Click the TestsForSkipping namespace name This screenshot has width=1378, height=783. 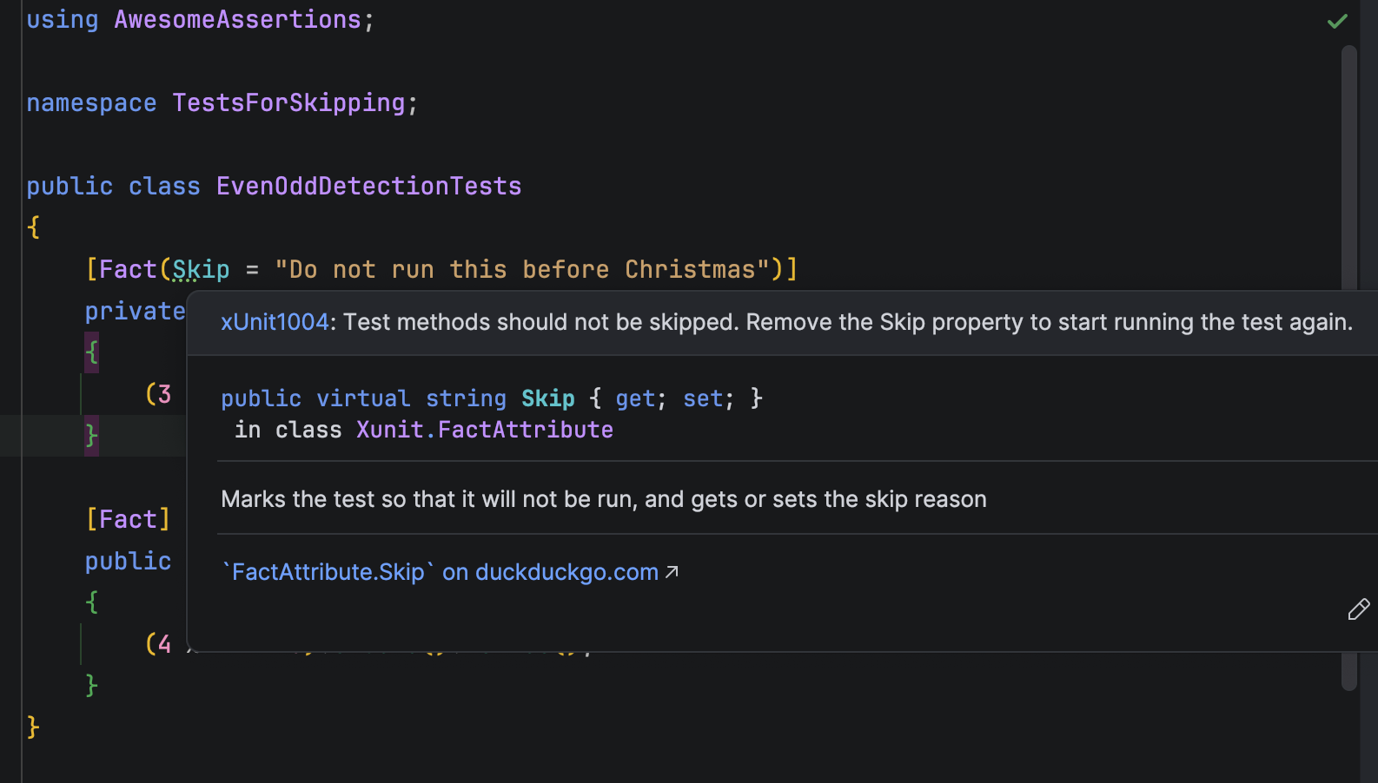288,103
